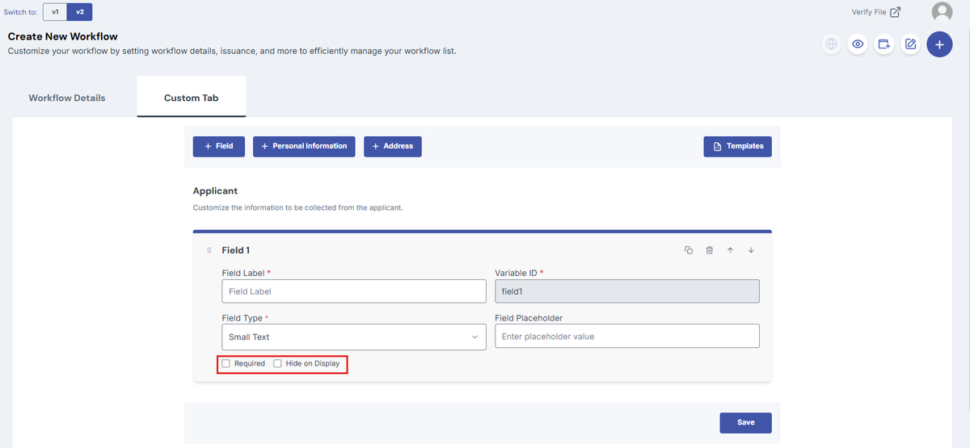Image resolution: width=970 pixels, height=448 pixels.
Task: Click the globe language icon
Action: click(831, 44)
